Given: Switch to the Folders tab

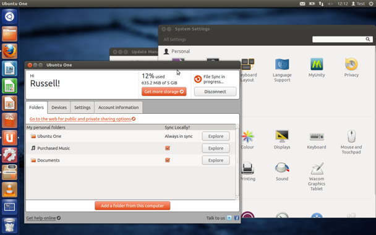Looking at the screenshot, I should click(36, 108).
